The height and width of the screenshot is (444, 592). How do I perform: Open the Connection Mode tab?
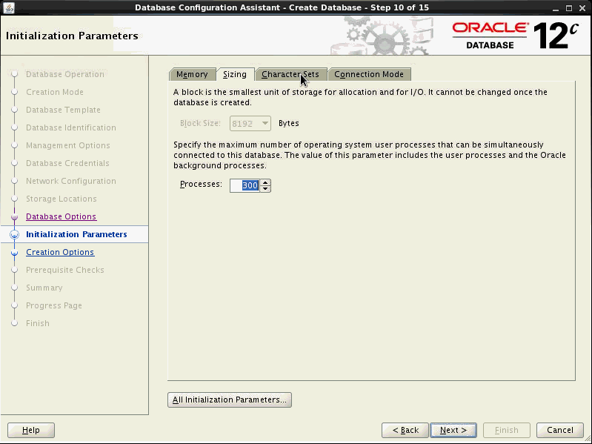(369, 74)
